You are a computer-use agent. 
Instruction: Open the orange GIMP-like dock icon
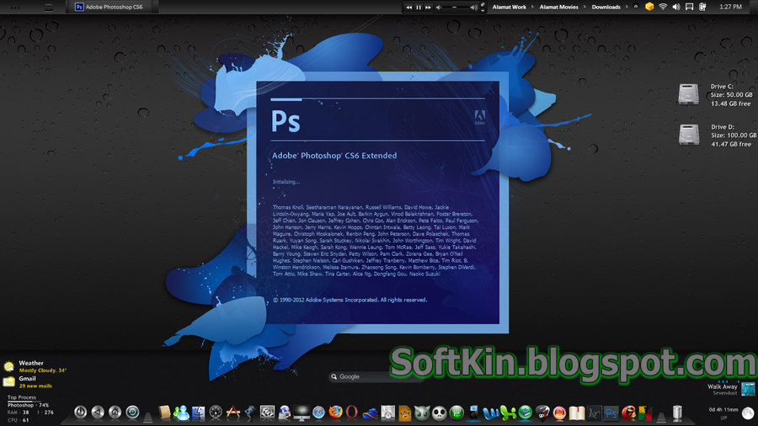tap(405, 413)
